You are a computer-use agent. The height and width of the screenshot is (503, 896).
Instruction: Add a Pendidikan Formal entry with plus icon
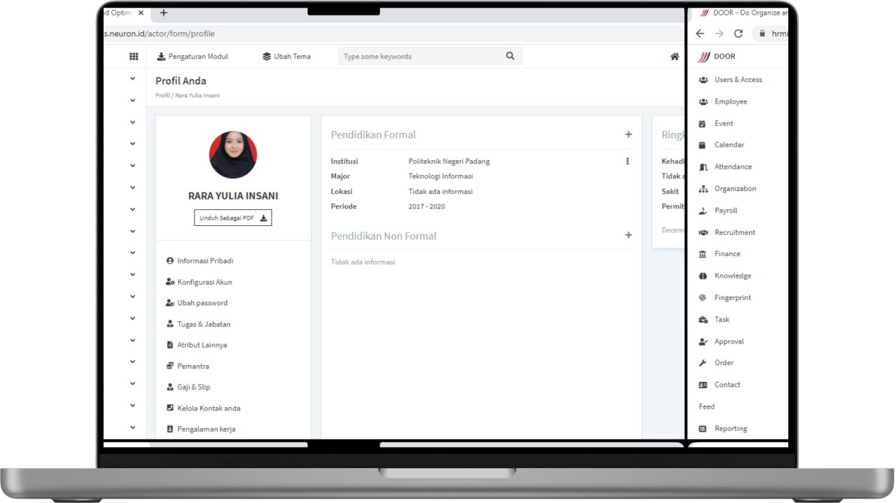(x=628, y=135)
